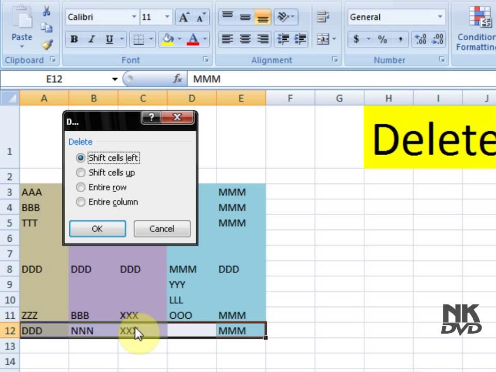Apply the yellow fill color
496x372 pixels.
167,39
